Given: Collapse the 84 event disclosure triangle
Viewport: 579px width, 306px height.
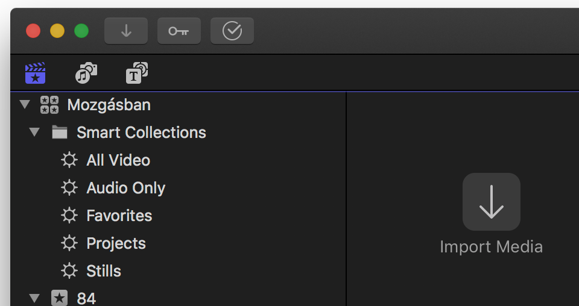Looking at the screenshot, I should click(34, 298).
